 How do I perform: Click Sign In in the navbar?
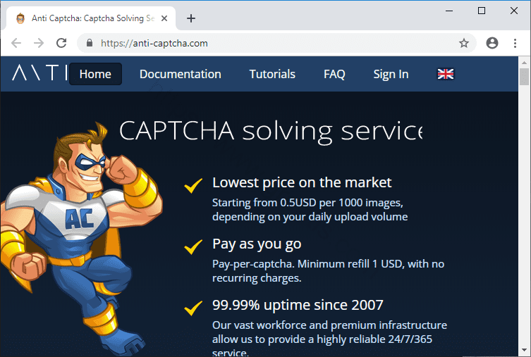pos(391,74)
